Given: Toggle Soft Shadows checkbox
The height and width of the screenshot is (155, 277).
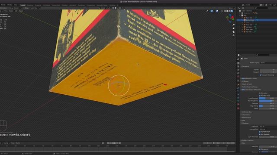Looking at the screenshot, I should click(260, 134).
